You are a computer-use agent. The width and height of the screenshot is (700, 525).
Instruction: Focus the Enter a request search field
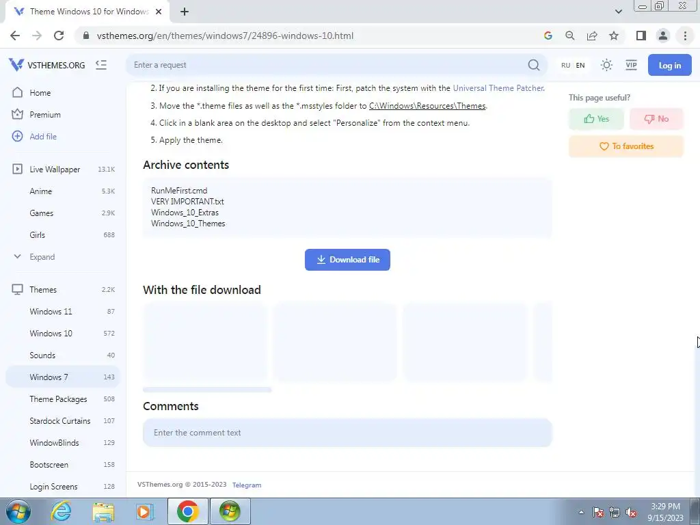[x=328, y=65]
